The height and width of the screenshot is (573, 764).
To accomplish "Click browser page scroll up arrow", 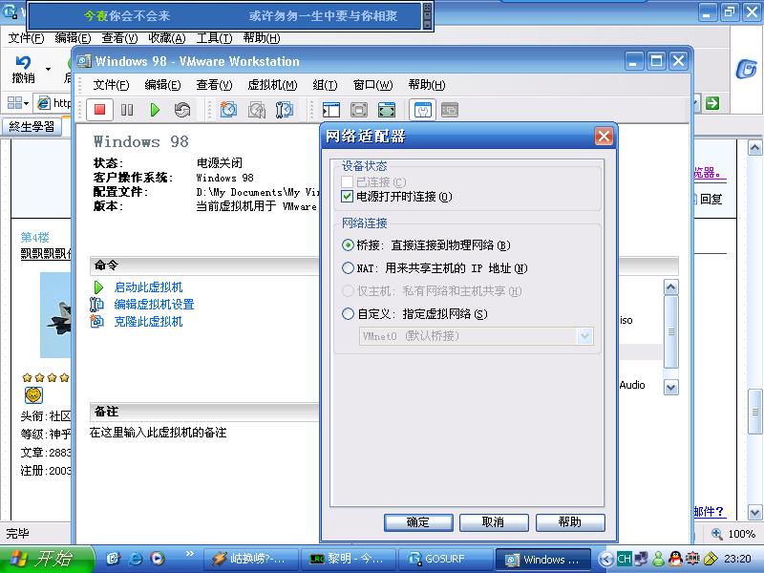I will click(754, 147).
